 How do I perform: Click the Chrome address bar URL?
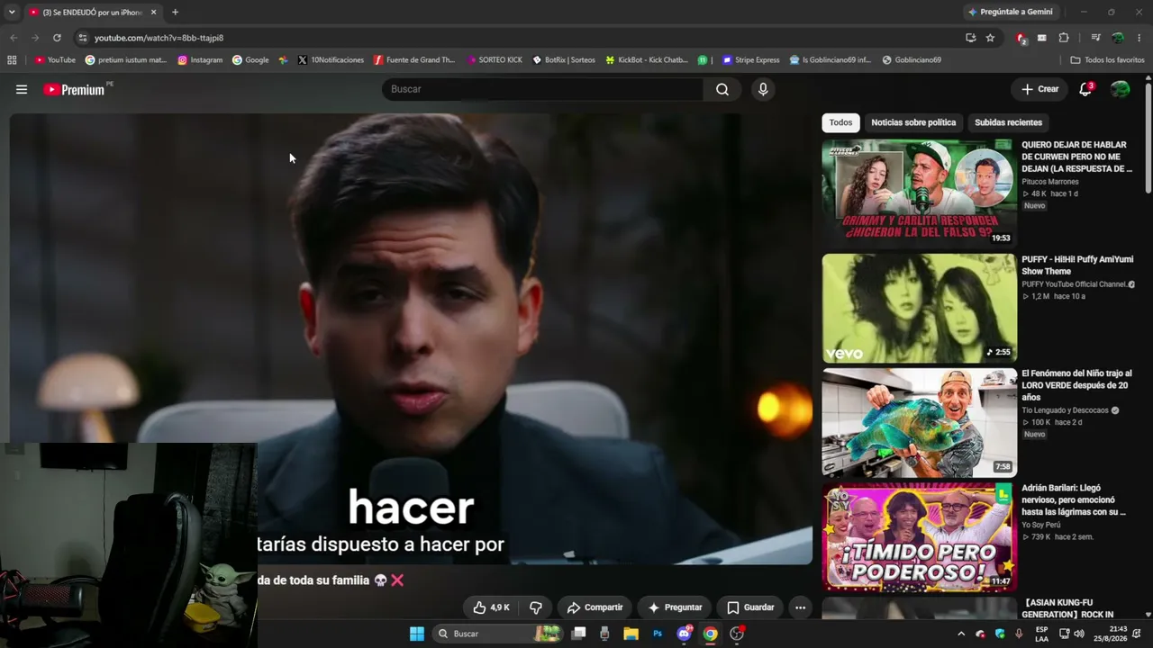[x=159, y=38]
